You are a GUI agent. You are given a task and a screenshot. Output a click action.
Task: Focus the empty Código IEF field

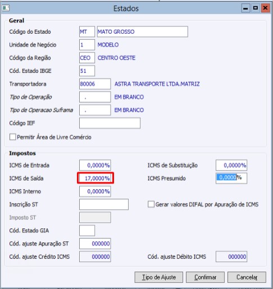click(110, 123)
